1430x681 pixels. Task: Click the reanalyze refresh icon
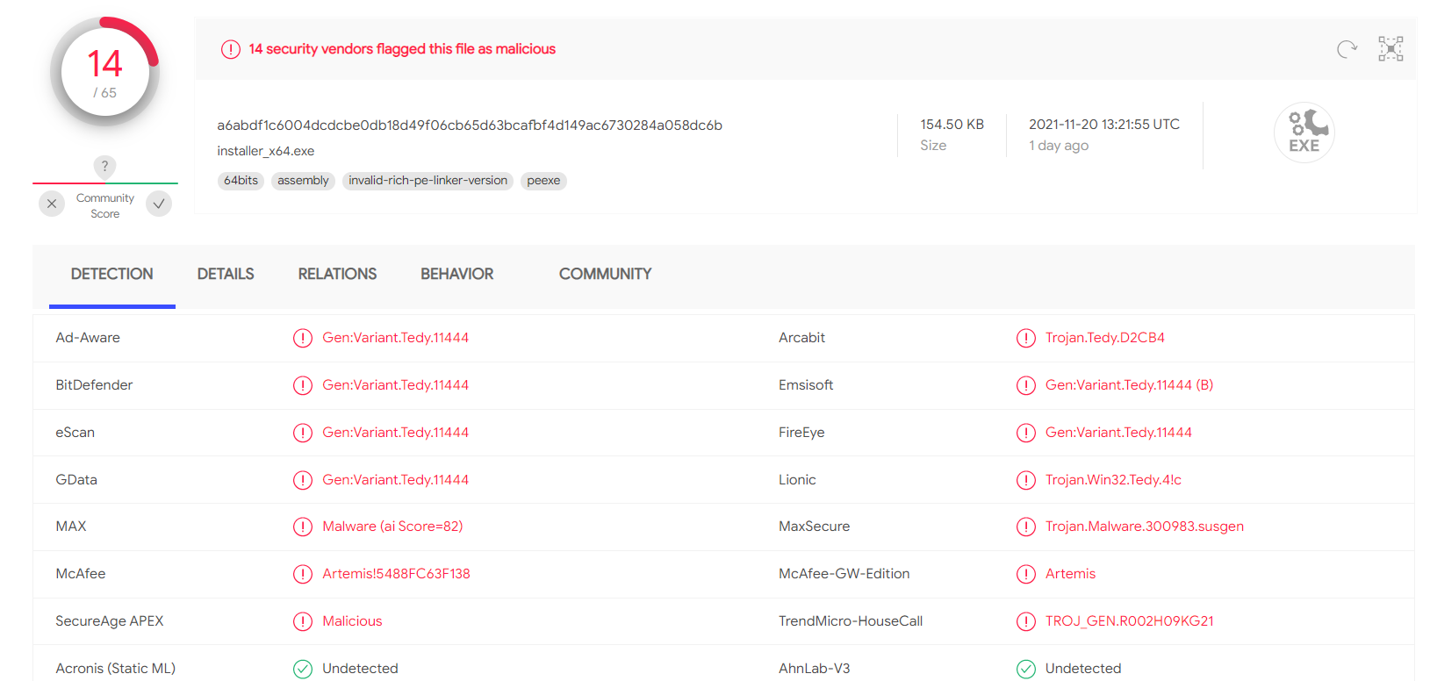1347,49
